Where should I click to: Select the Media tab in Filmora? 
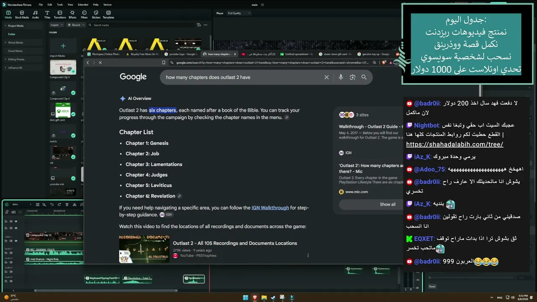coord(8,15)
